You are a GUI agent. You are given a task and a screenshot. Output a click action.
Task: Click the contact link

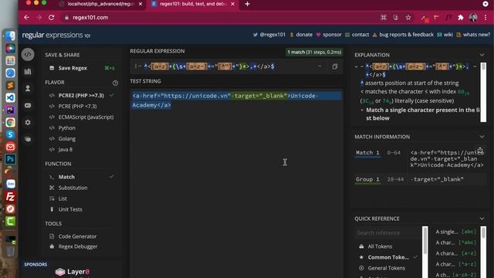click(x=357, y=35)
